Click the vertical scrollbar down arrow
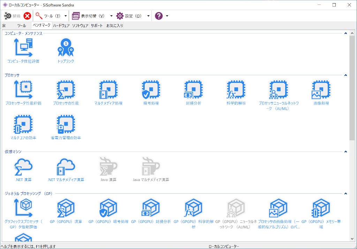The height and width of the screenshot is (249, 357). [352, 239]
